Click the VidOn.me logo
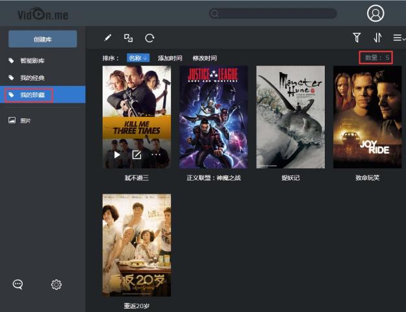Screen dimensions: 406x312 tap(43, 14)
